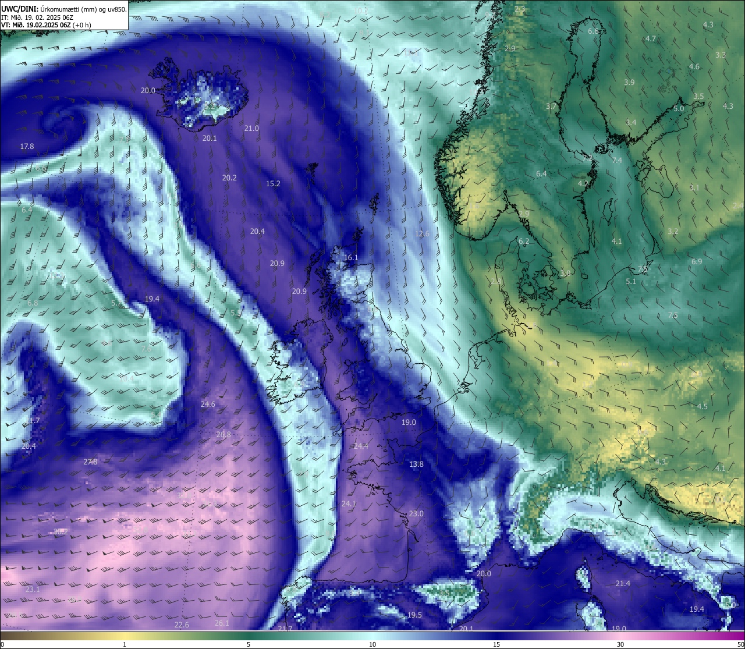Click the 4.5 value over central Europe
This screenshot has width=745, height=649.
pos(703,406)
